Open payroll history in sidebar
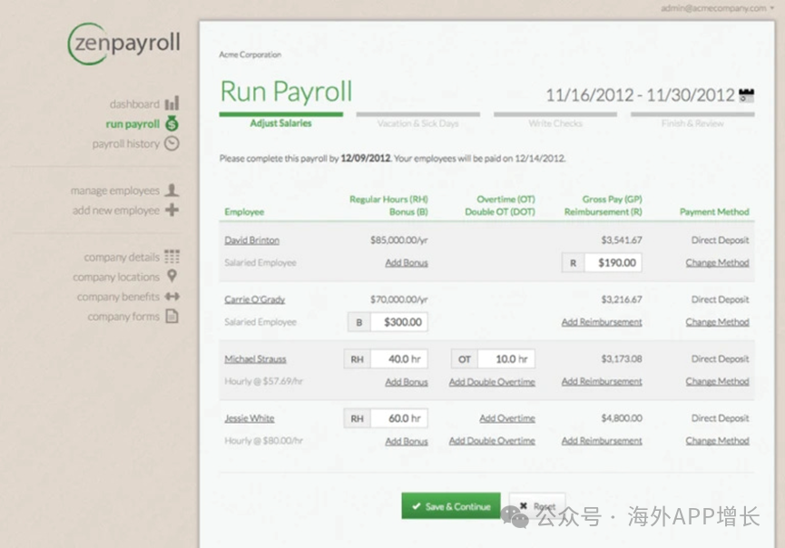The height and width of the screenshot is (548, 785). click(x=125, y=144)
